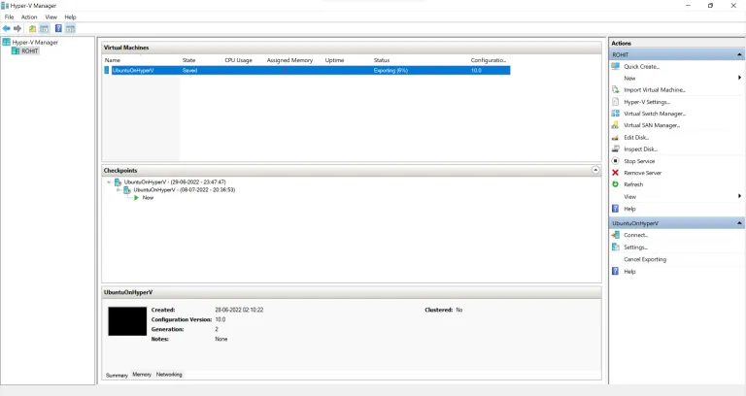Image resolution: width=746 pixels, height=396 pixels.
Task: Select checkpoint UbuntuOnHyperV (29-06-2022 - 23:47:47)
Action: 175,182
